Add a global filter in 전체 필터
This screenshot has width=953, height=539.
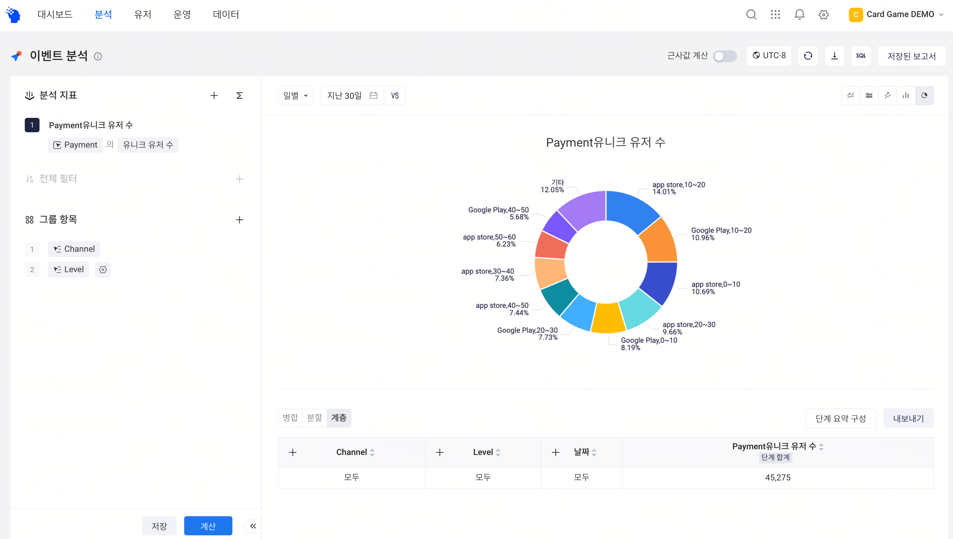click(x=239, y=179)
